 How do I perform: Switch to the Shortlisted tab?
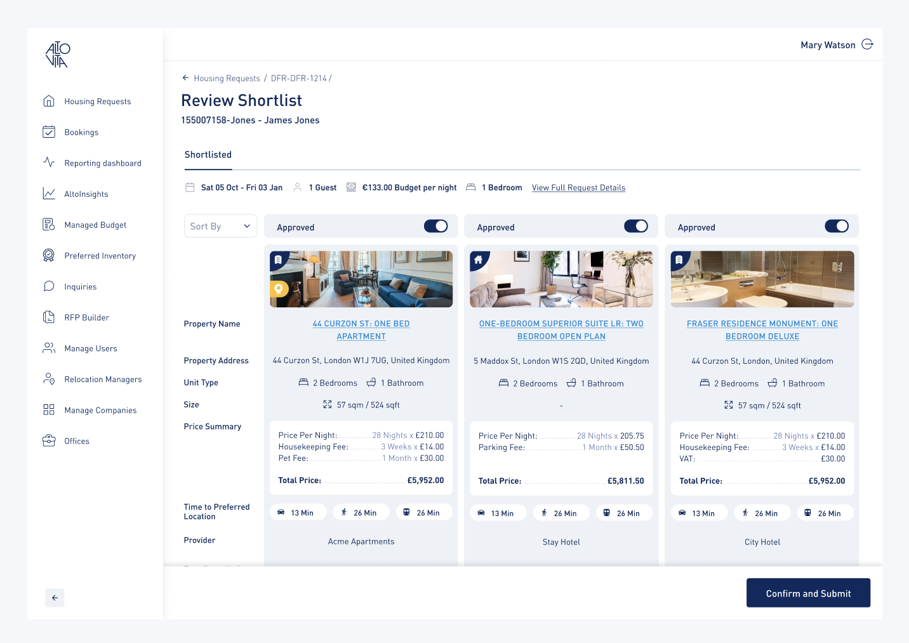208,154
